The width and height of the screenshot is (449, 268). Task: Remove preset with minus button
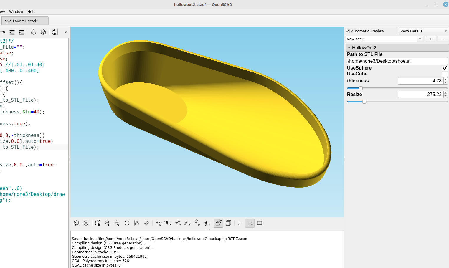[x=443, y=39]
